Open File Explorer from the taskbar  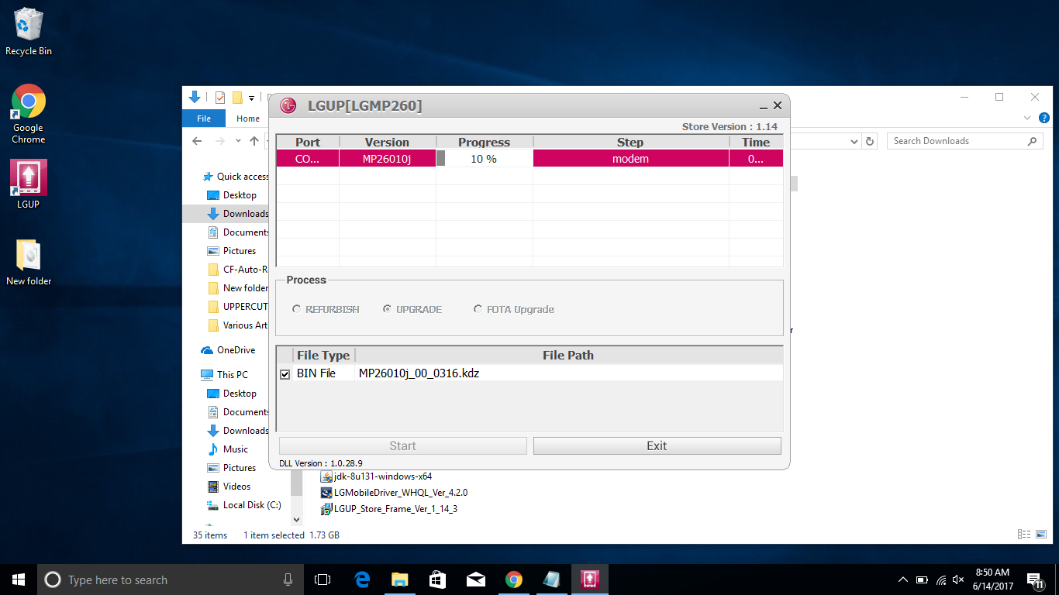click(x=399, y=580)
